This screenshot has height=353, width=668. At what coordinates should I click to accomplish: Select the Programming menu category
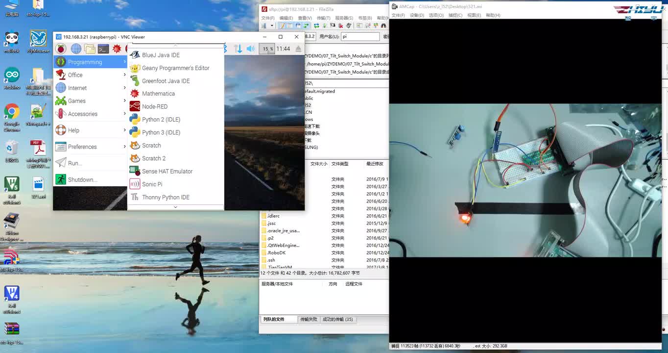tap(91, 62)
